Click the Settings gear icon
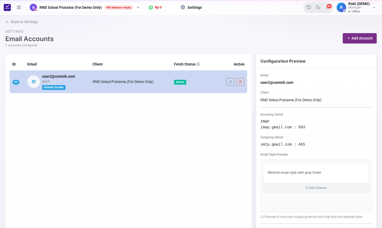Image resolution: width=382 pixels, height=228 pixels. [x=183, y=7]
